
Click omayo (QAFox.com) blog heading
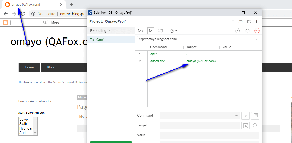(x=49, y=42)
